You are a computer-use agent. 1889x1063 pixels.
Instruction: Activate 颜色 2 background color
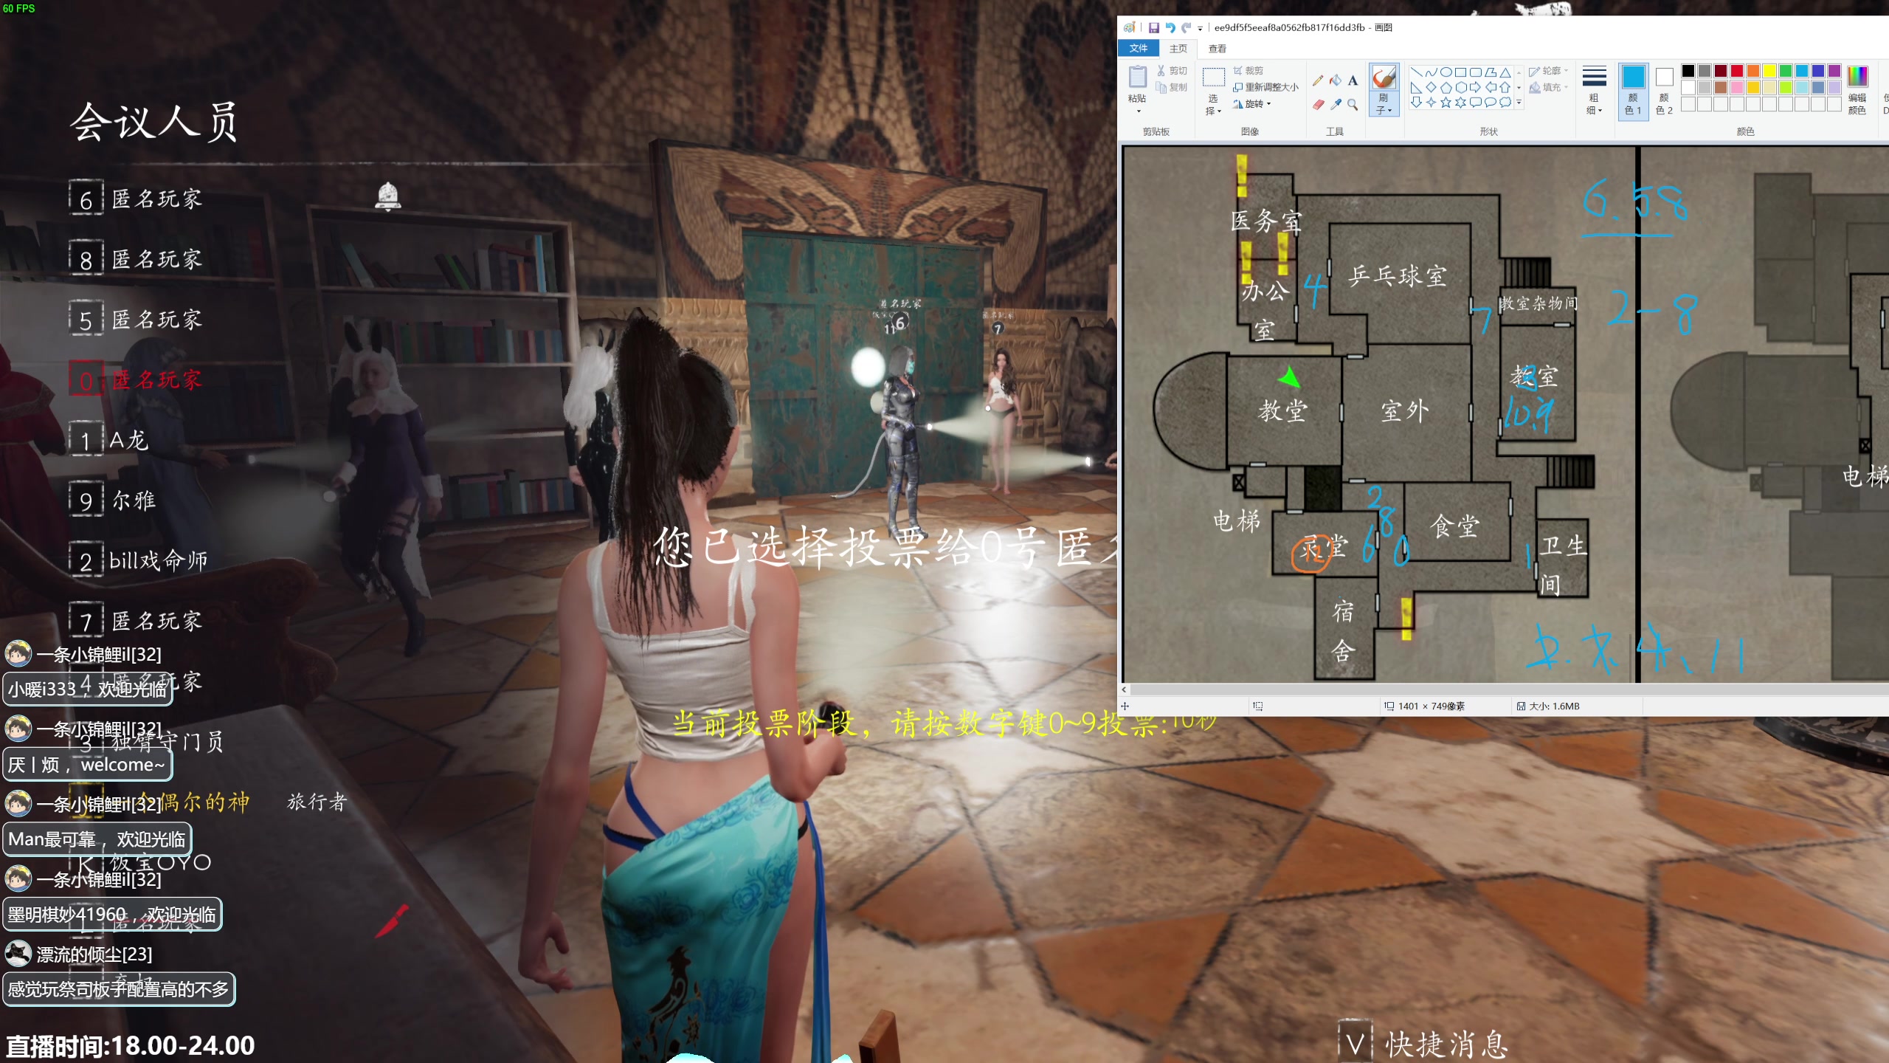tap(1664, 90)
